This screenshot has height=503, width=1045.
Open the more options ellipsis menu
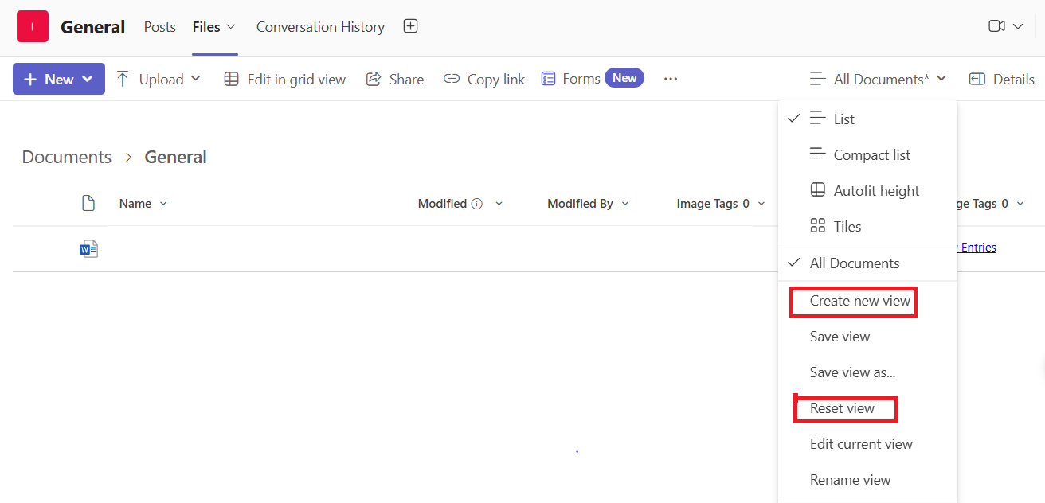coord(671,79)
